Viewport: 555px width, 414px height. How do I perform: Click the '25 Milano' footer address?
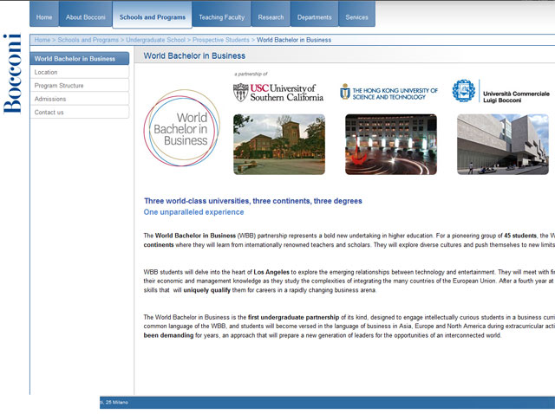[x=115, y=403]
